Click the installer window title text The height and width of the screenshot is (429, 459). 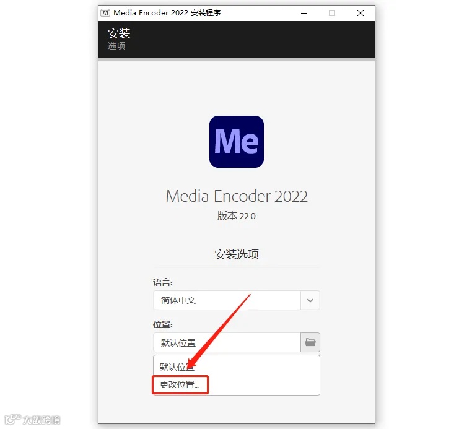pyautogui.click(x=167, y=13)
